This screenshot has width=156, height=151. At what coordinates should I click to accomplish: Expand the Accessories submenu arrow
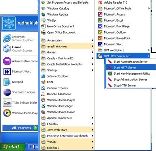(x=92, y=40)
